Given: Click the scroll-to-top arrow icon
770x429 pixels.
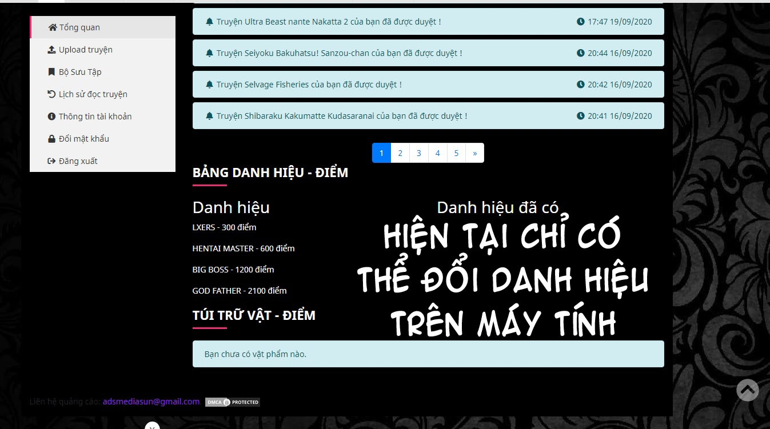Looking at the screenshot, I should pos(747,390).
